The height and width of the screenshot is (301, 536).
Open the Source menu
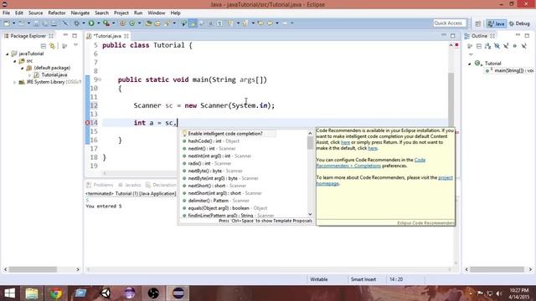pyautogui.click(x=35, y=13)
